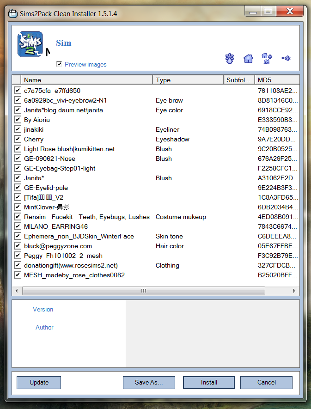Toggle checkbox for jinakiki eyeliner
This screenshot has width=311, height=409.
(x=18, y=129)
